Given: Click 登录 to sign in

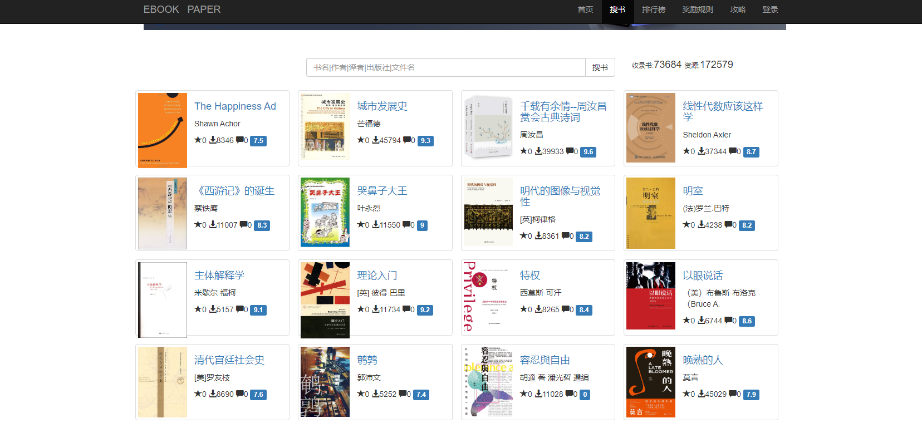Looking at the screenshot, I should click(770, 9).
